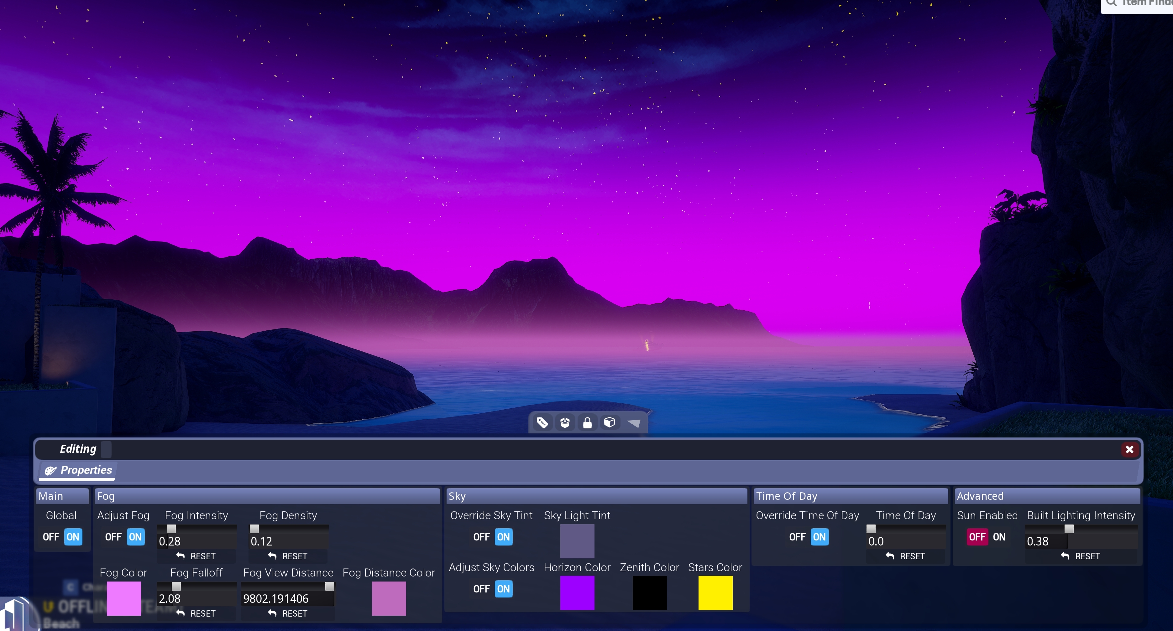Switch Adjust Fog to OFF
1173x631 pixels.
[x=113, y=537]
